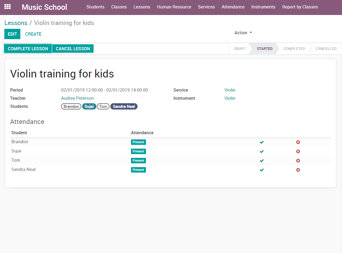Select the Completed status stage
342x253 pixels.
(294, 49)
